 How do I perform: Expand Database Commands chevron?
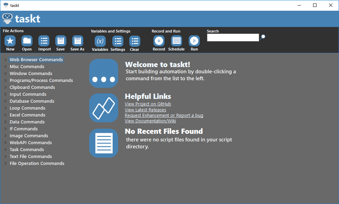click(6, 101)
